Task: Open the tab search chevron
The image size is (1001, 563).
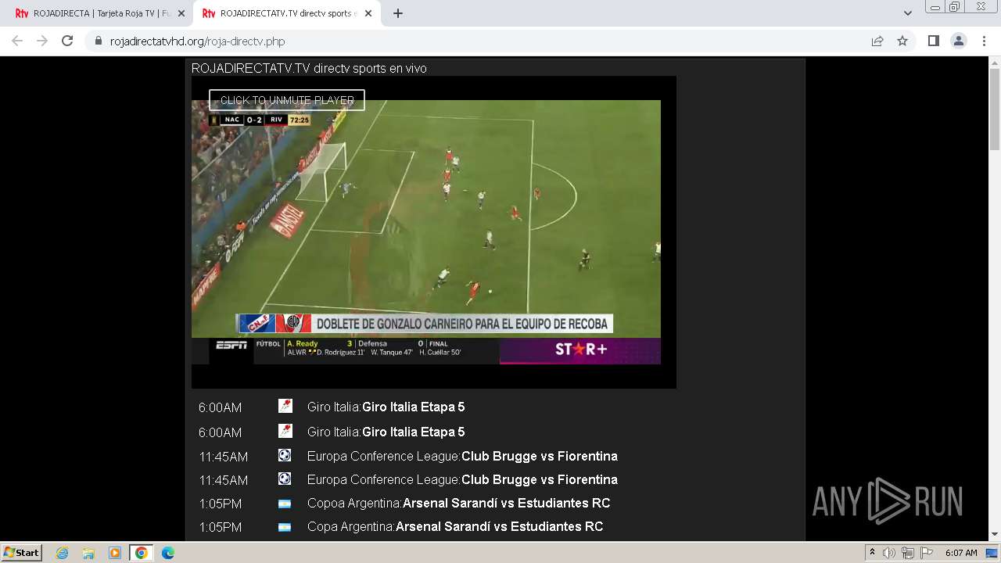Action: 907,13
